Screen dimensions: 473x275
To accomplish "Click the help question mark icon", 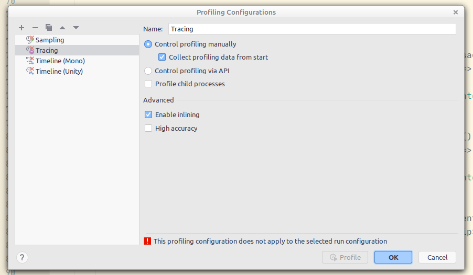I will (22, 257).
